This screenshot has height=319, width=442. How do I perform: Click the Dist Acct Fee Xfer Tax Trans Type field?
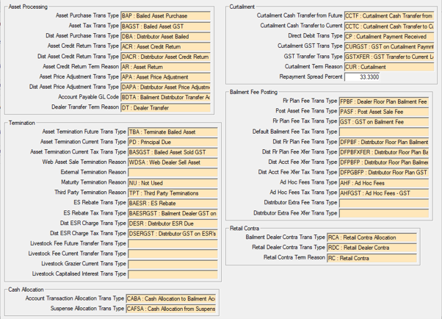[384, 173]
